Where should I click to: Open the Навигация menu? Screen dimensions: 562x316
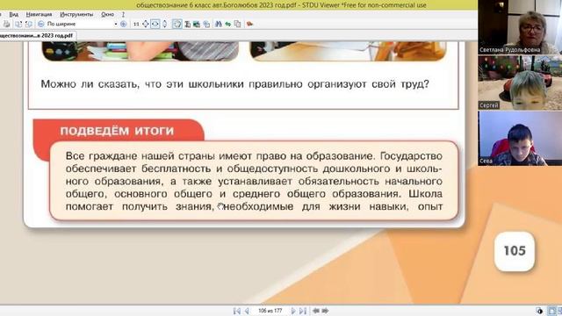pos(39,14)
